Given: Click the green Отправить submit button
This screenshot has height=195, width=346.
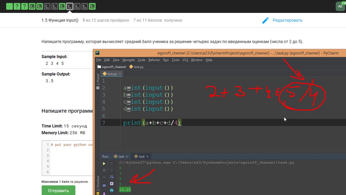Looking at the screenshot, I should click(x=58, y=190).
